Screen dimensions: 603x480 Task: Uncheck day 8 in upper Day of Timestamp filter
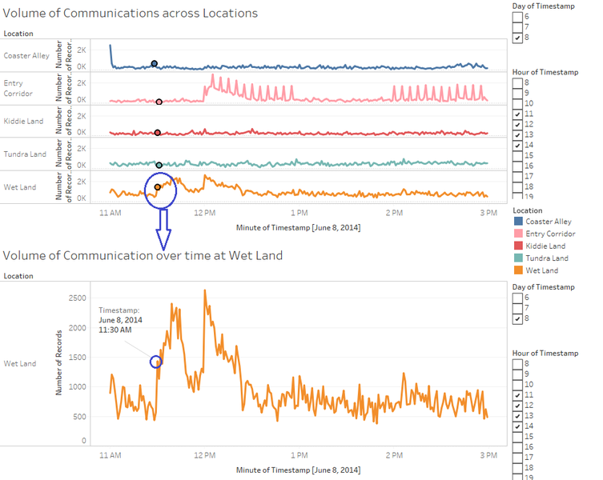pos(517,38)
